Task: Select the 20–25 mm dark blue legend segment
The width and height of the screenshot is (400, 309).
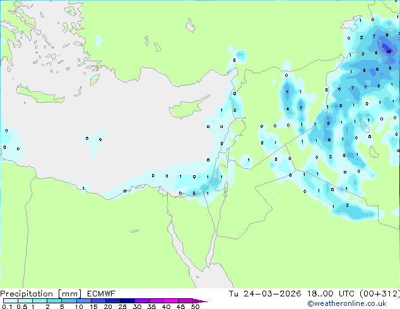Action: coord(112,301)
